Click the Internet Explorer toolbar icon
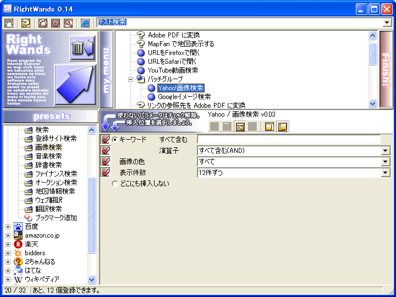The height and width of the screenshot is (297, 396). (x=85, y=23)
